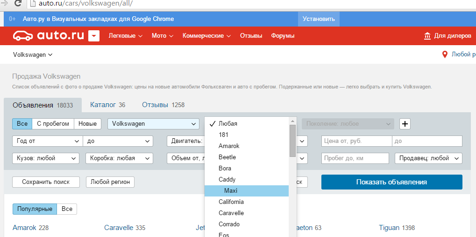
Task: Open the 'Tiguan 1398' link
Action: (x=397, y=228)
